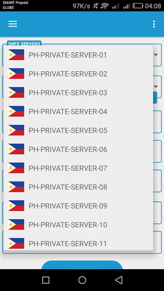Image resolution: width=164 pixels, height=291 pixels.
Task: Select PH-PRIVATE-SERVER-09 option
Action: pyautogui.click(x=78, y=206)
